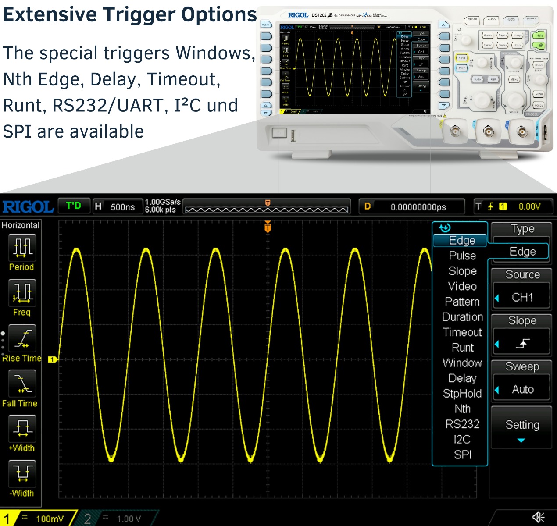Select Edge in the enlarged trigger type list
Screen dimensions: 557x526
tap(460, 240)
